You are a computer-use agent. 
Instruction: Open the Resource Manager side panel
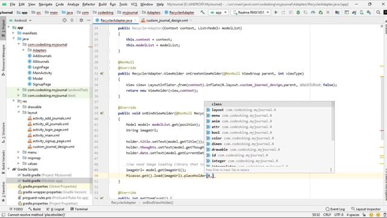3,61
